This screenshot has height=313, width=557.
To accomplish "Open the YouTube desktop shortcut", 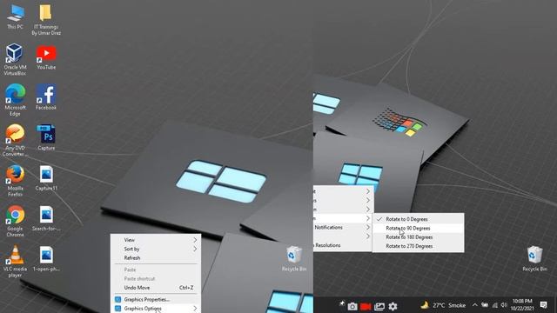I will 46,57.
